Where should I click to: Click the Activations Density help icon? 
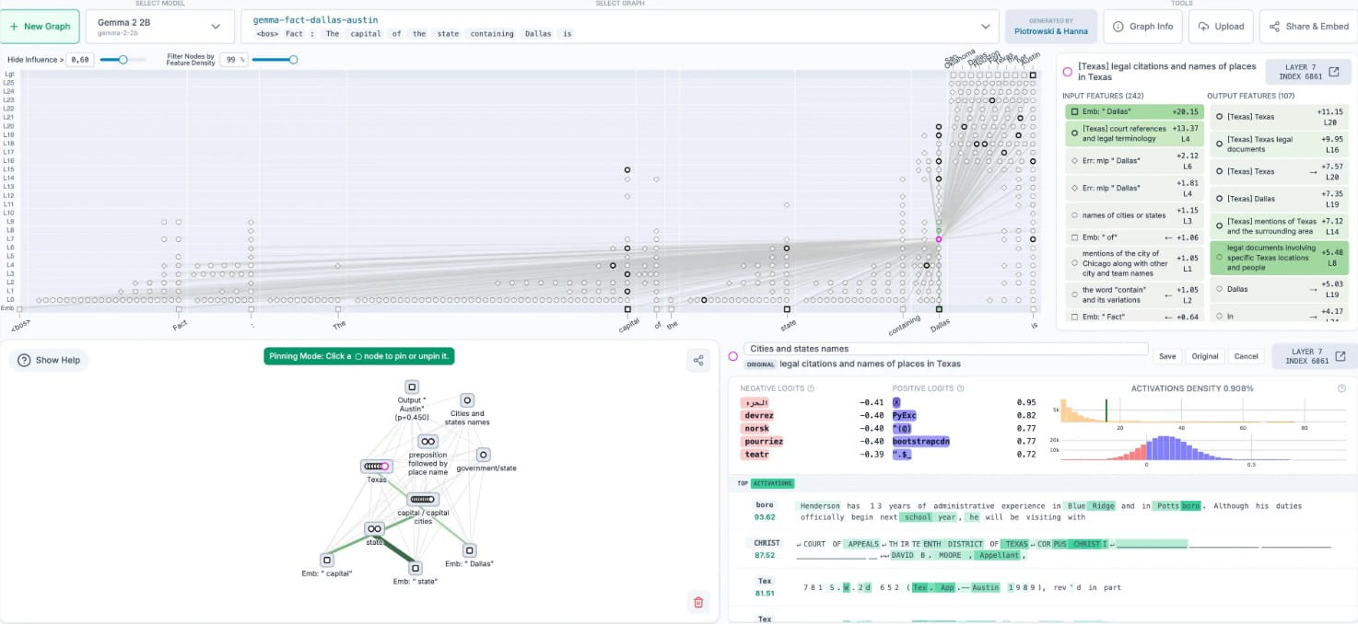(1341, 388)
